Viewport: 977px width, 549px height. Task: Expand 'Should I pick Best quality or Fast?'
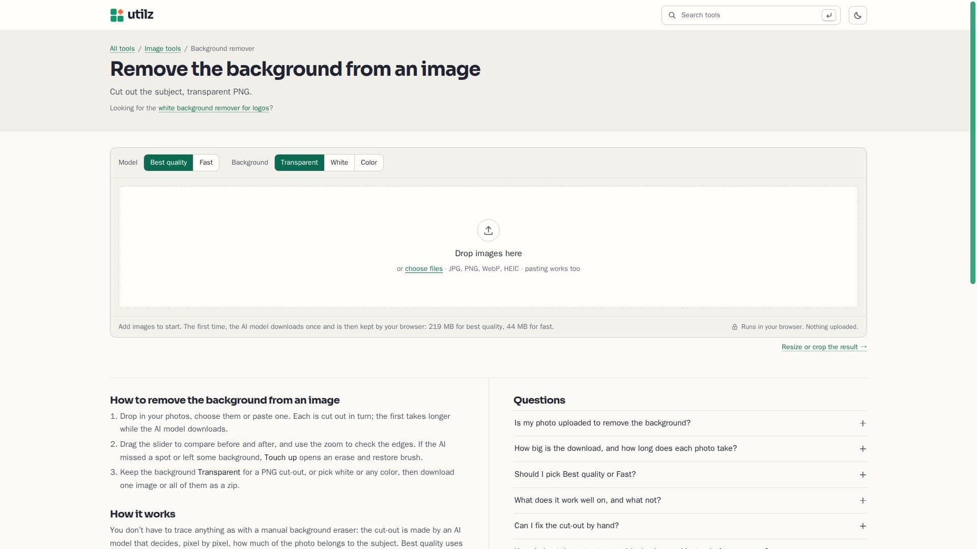tap(690, 475)
